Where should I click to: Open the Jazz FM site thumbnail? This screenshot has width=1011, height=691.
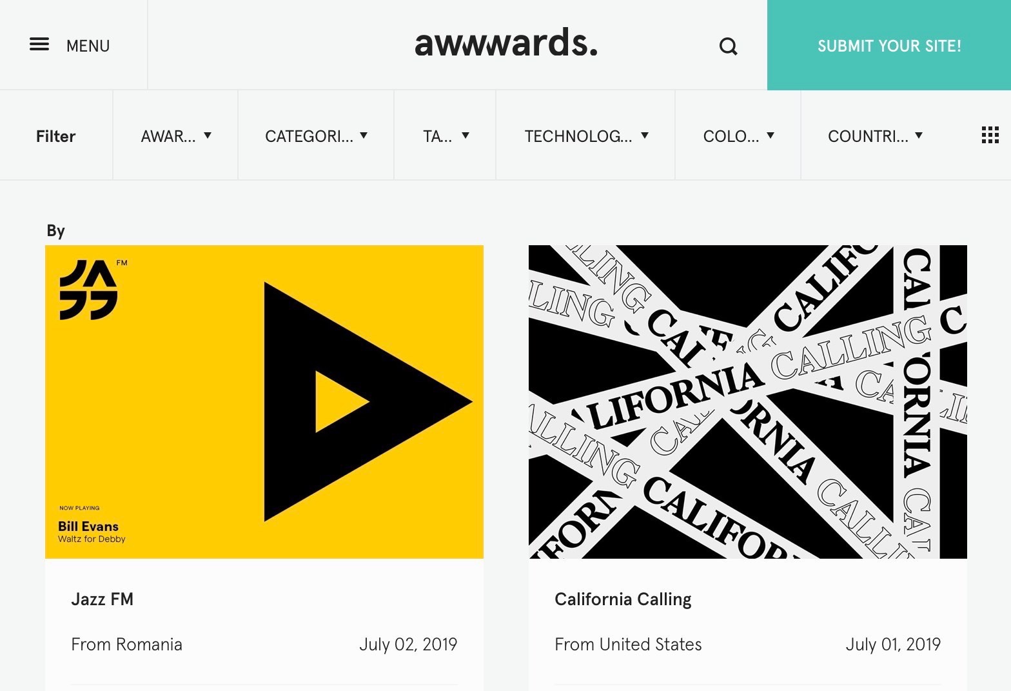(264, 401)
